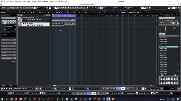181x101 pixels.
Task: Toggle global Write automation W button
Action: [30, 8]
